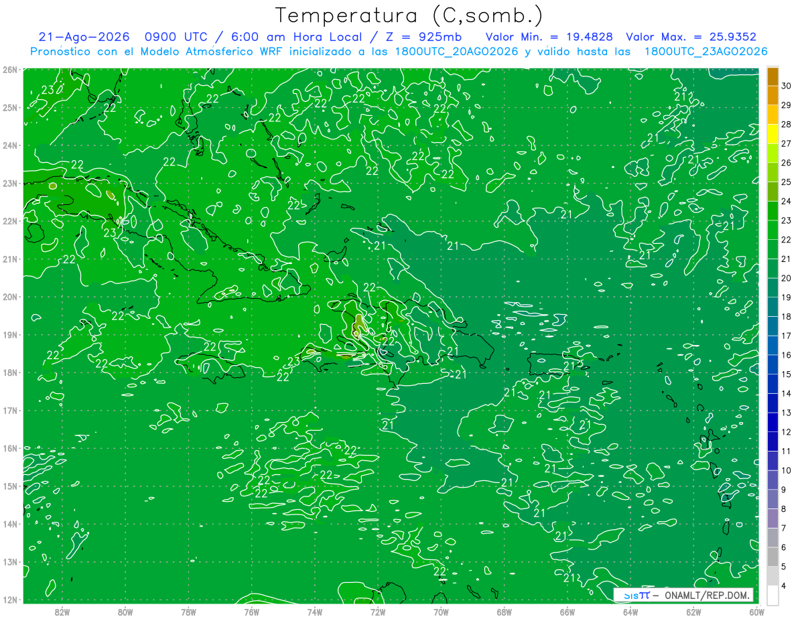Click the "16N" latitude label
The width and height of the screenshot is (804, 621).
[x=9, y=448]
